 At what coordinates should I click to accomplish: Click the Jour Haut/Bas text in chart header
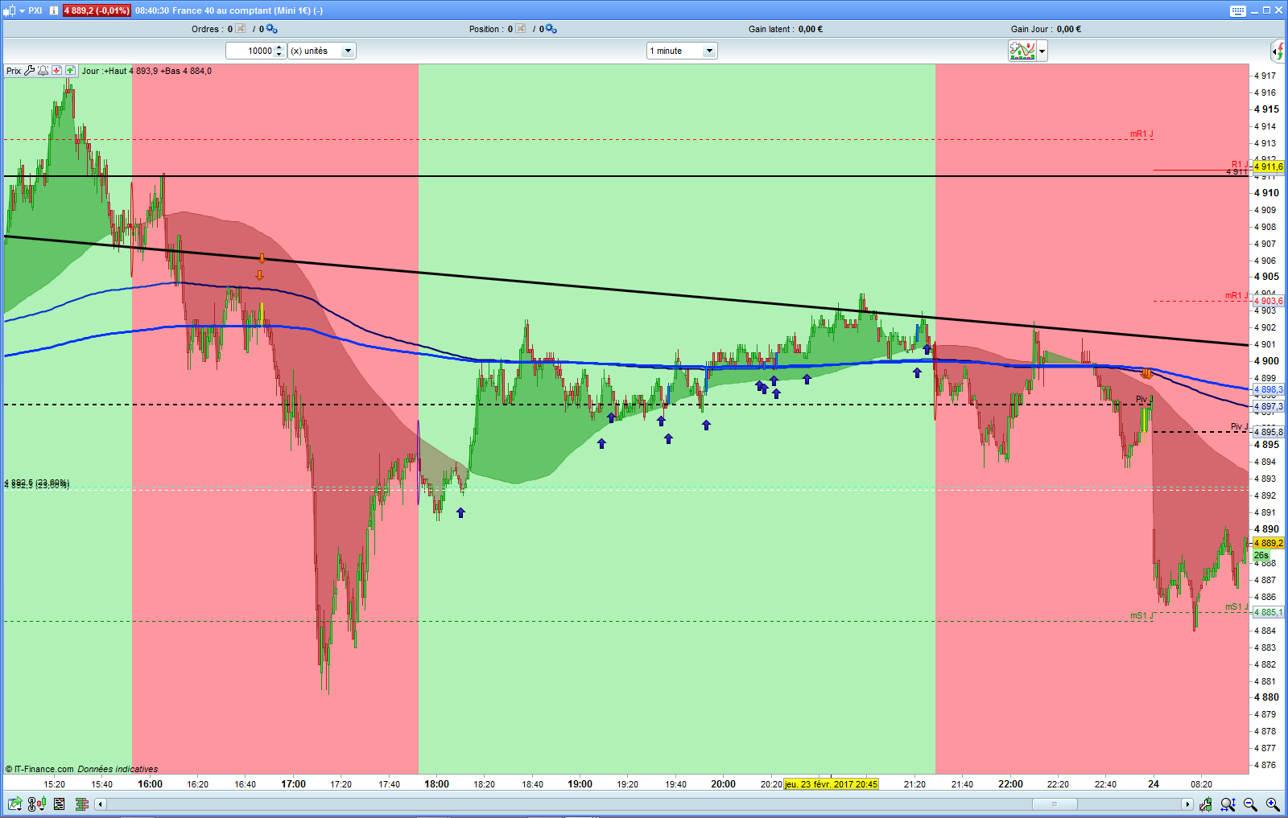pyautogui.click(x=147, y=71)
